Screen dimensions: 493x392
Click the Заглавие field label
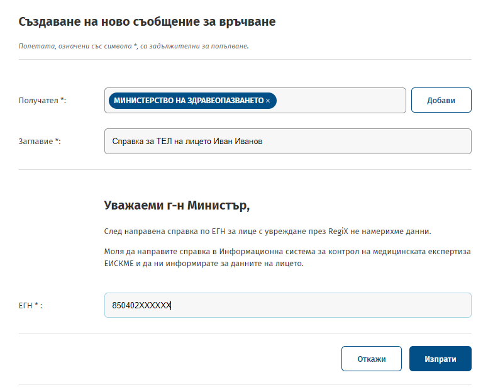coord(40,141)
